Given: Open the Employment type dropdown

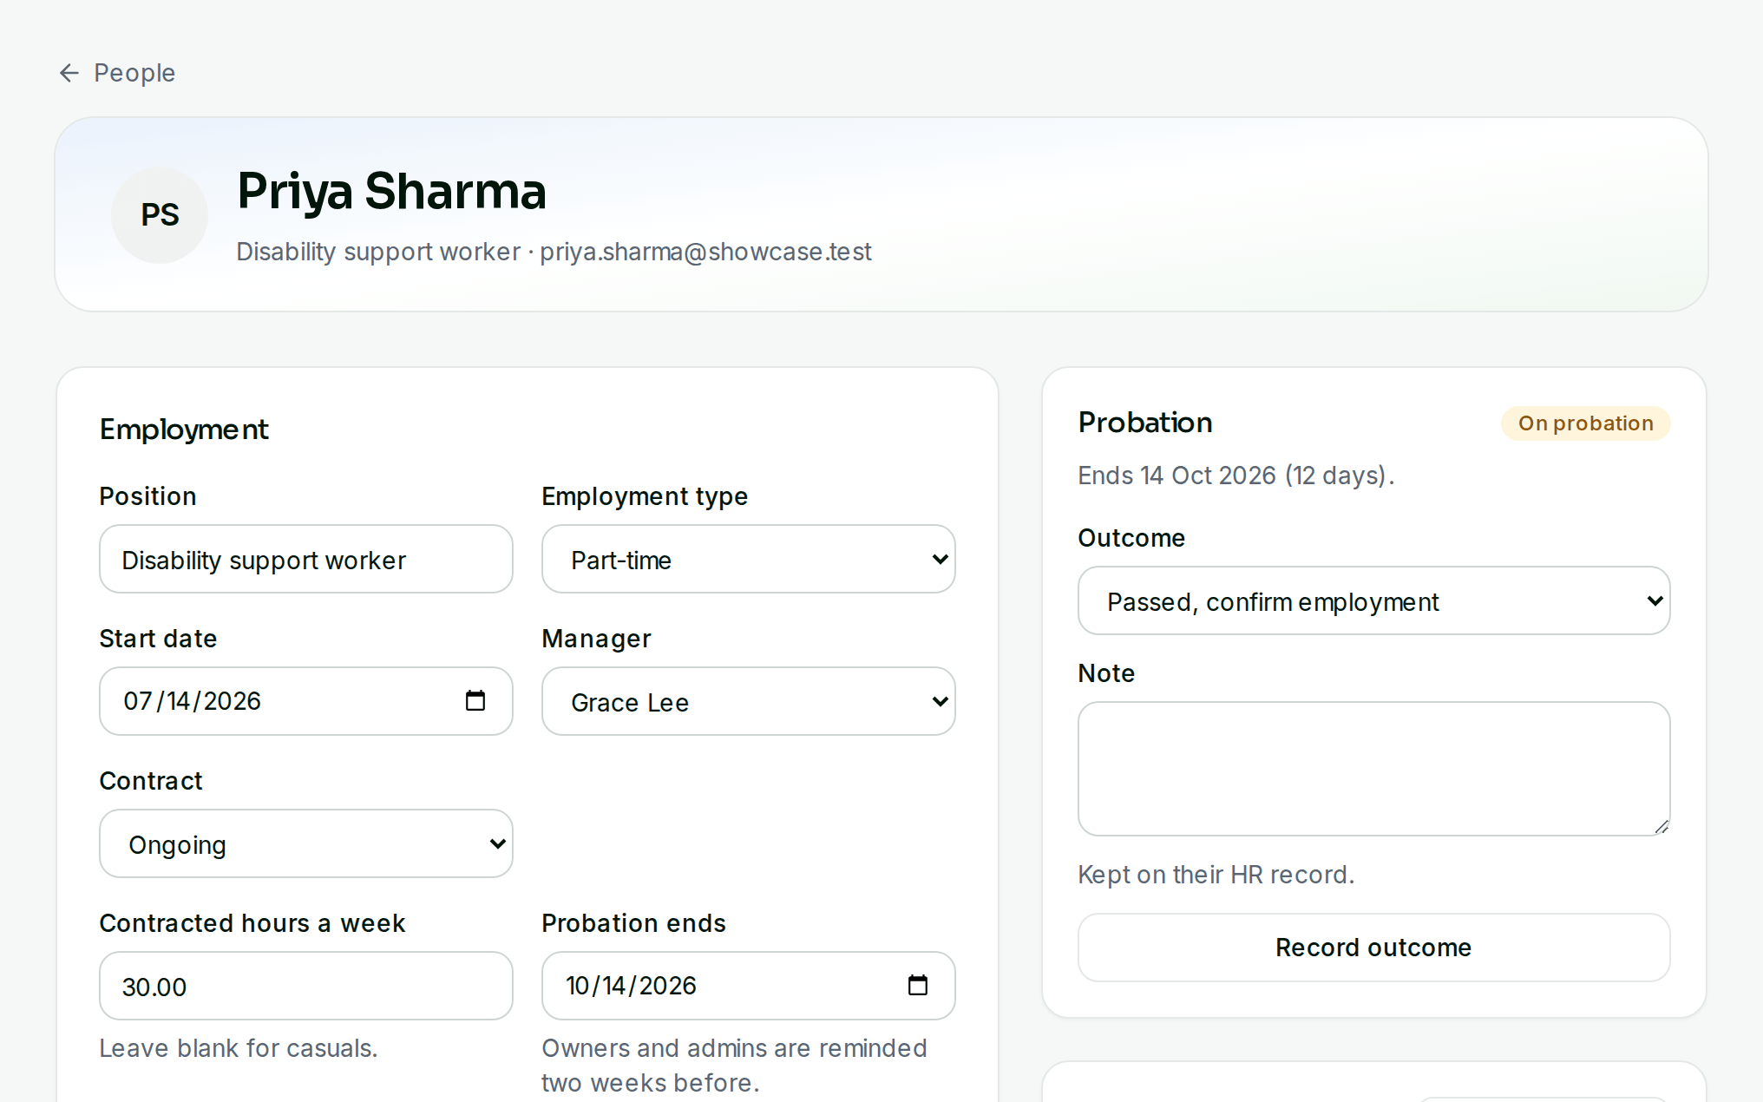Looking at the screenshot, I should point(749,559).
